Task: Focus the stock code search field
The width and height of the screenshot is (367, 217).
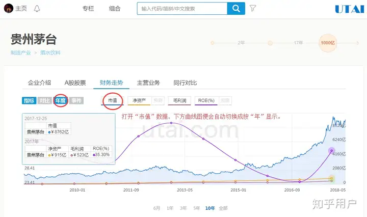Action: click(x=182, y=9)
